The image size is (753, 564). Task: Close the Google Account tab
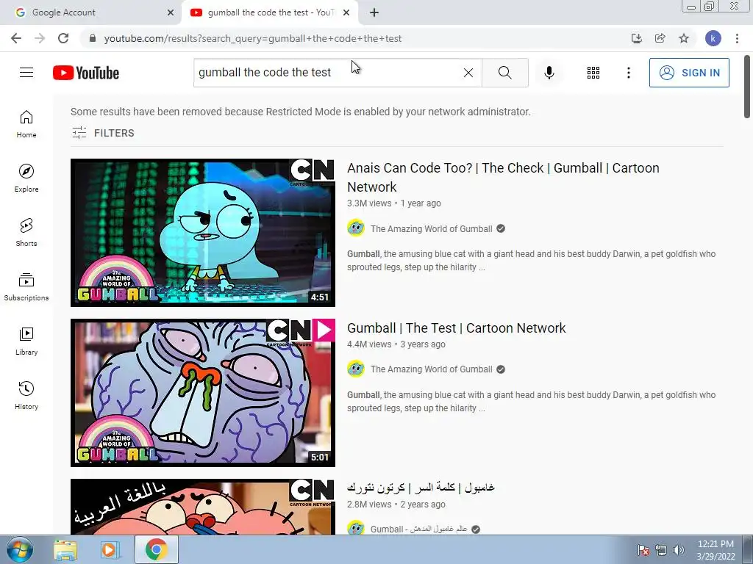171,12
